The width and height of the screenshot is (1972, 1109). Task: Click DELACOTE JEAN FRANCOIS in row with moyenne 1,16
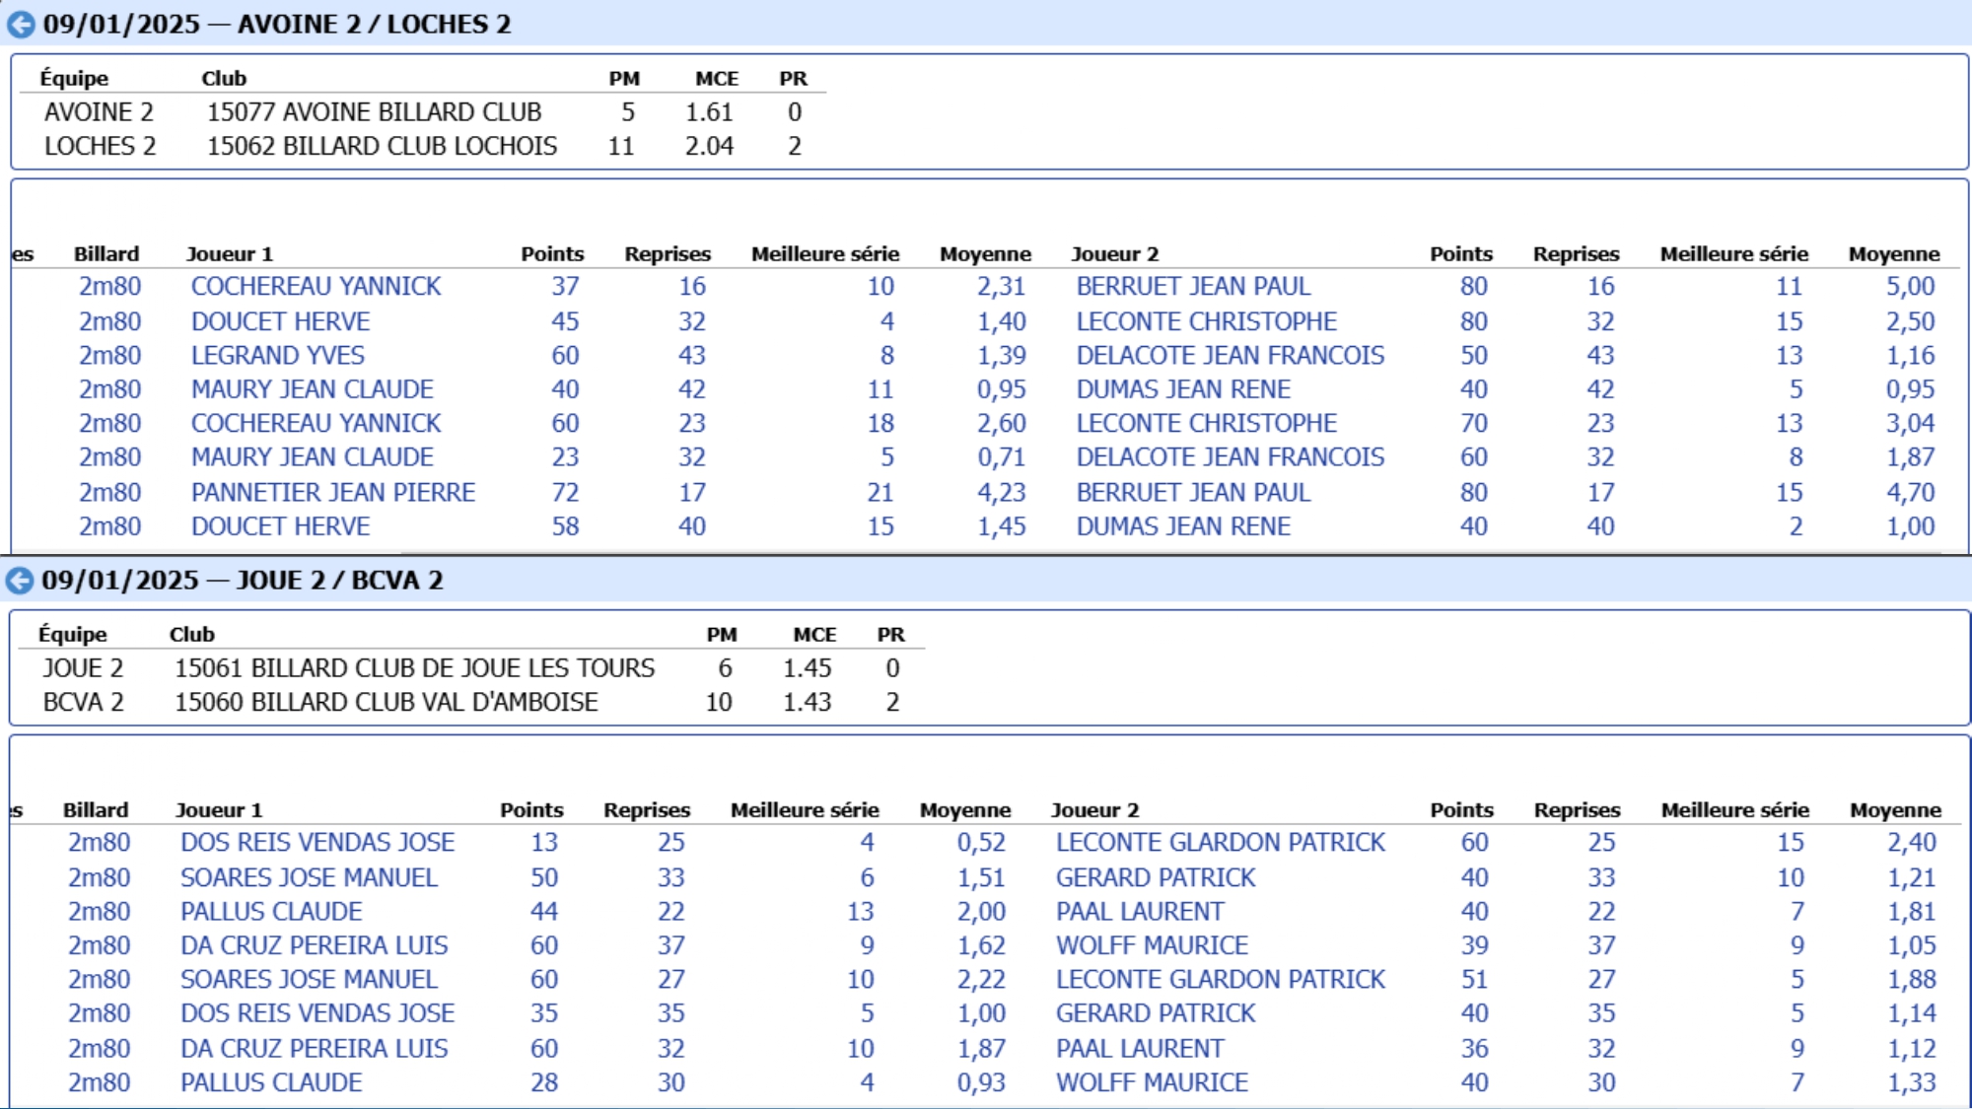[x=1230, y=355]
